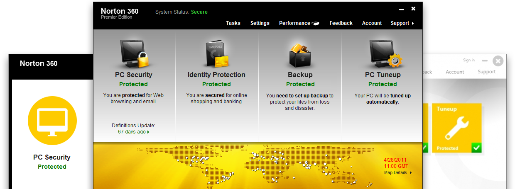
Task: Click the Backup heading
Action: pos(300,75)
